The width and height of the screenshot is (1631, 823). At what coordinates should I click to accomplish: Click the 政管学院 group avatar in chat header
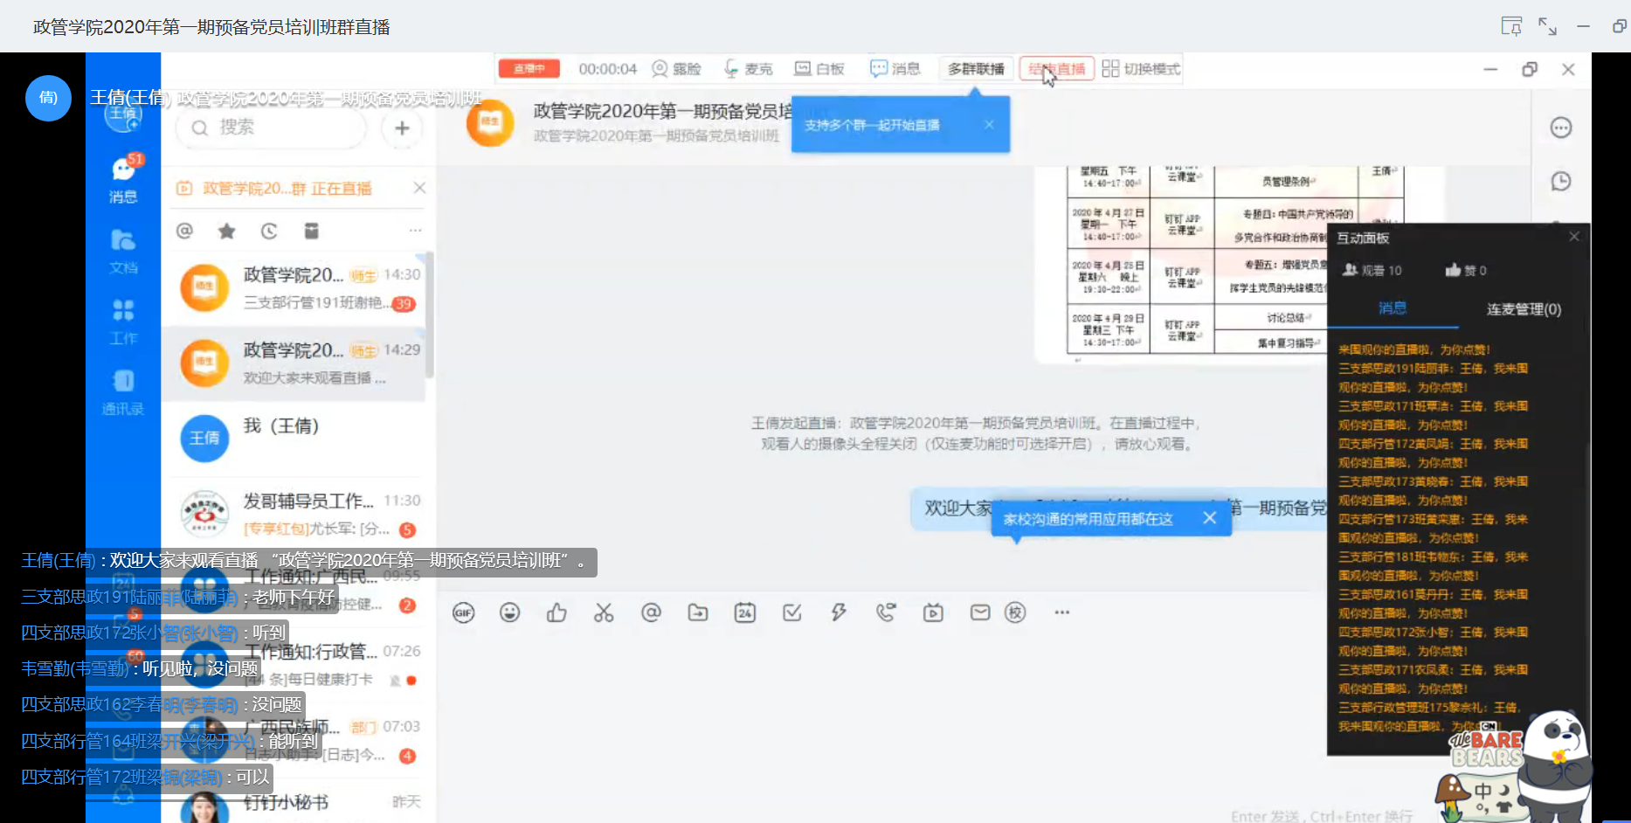pyautogui.click(x=490, y=123)
